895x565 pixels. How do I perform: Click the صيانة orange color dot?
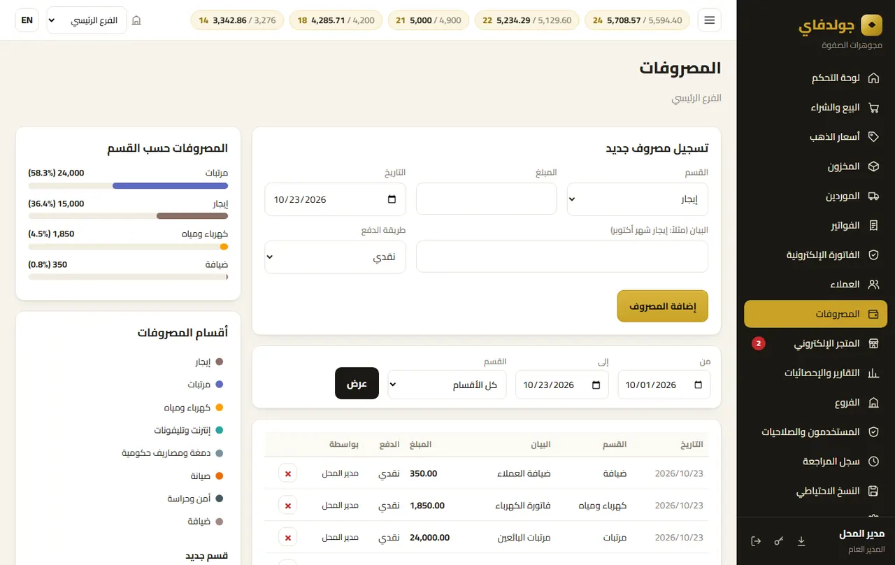point(219,476)
